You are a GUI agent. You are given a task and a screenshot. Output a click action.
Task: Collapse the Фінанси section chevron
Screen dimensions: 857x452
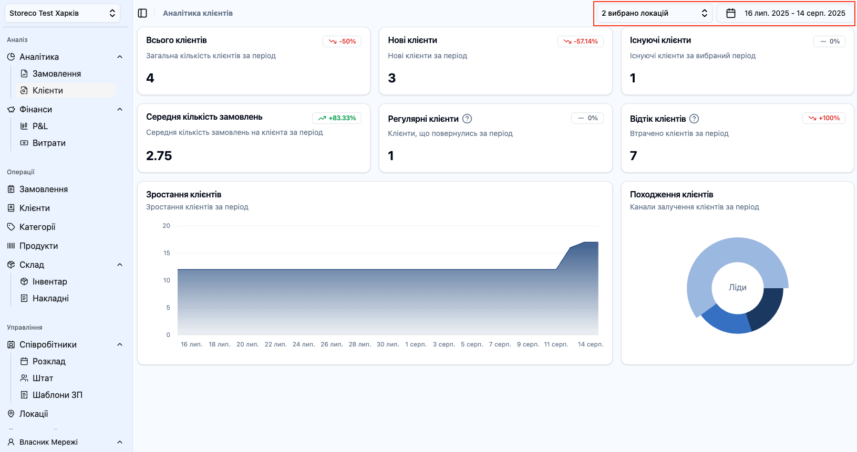pos(119,109)
